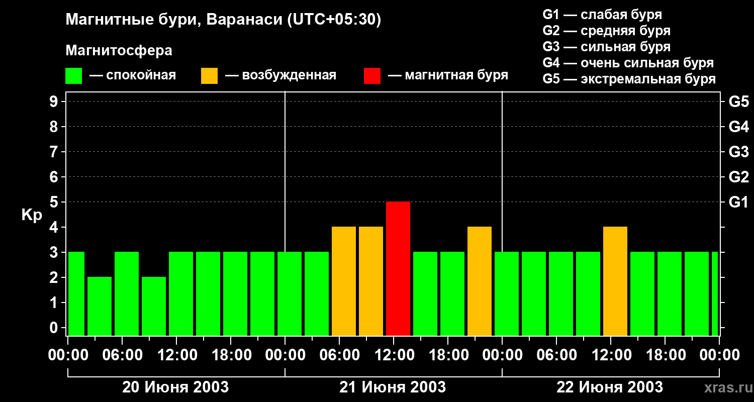The image size is (754, 402).
Task: Select the orange bar on 22 Июня
Action: pos(615,281)
